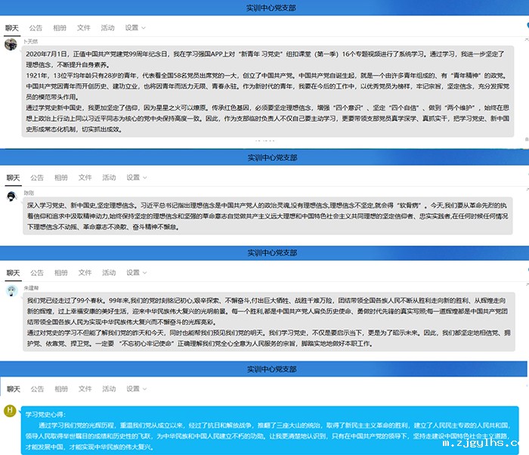The height and width of the screenshot is (455, 529).
Task: Switch to 相册 tab above 卜天然's message
Action: [60, 28]
